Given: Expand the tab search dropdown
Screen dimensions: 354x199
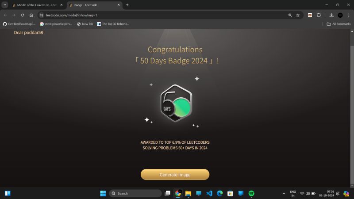Looking at the screenshot, I should coord(5,5).
